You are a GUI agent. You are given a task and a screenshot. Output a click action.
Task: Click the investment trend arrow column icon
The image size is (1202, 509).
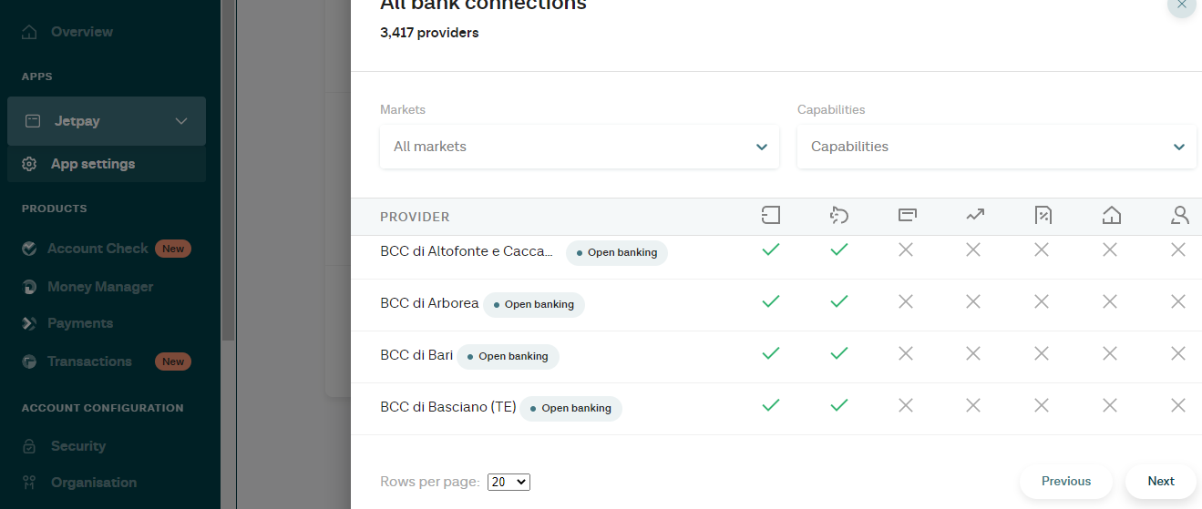click(975, 216)
